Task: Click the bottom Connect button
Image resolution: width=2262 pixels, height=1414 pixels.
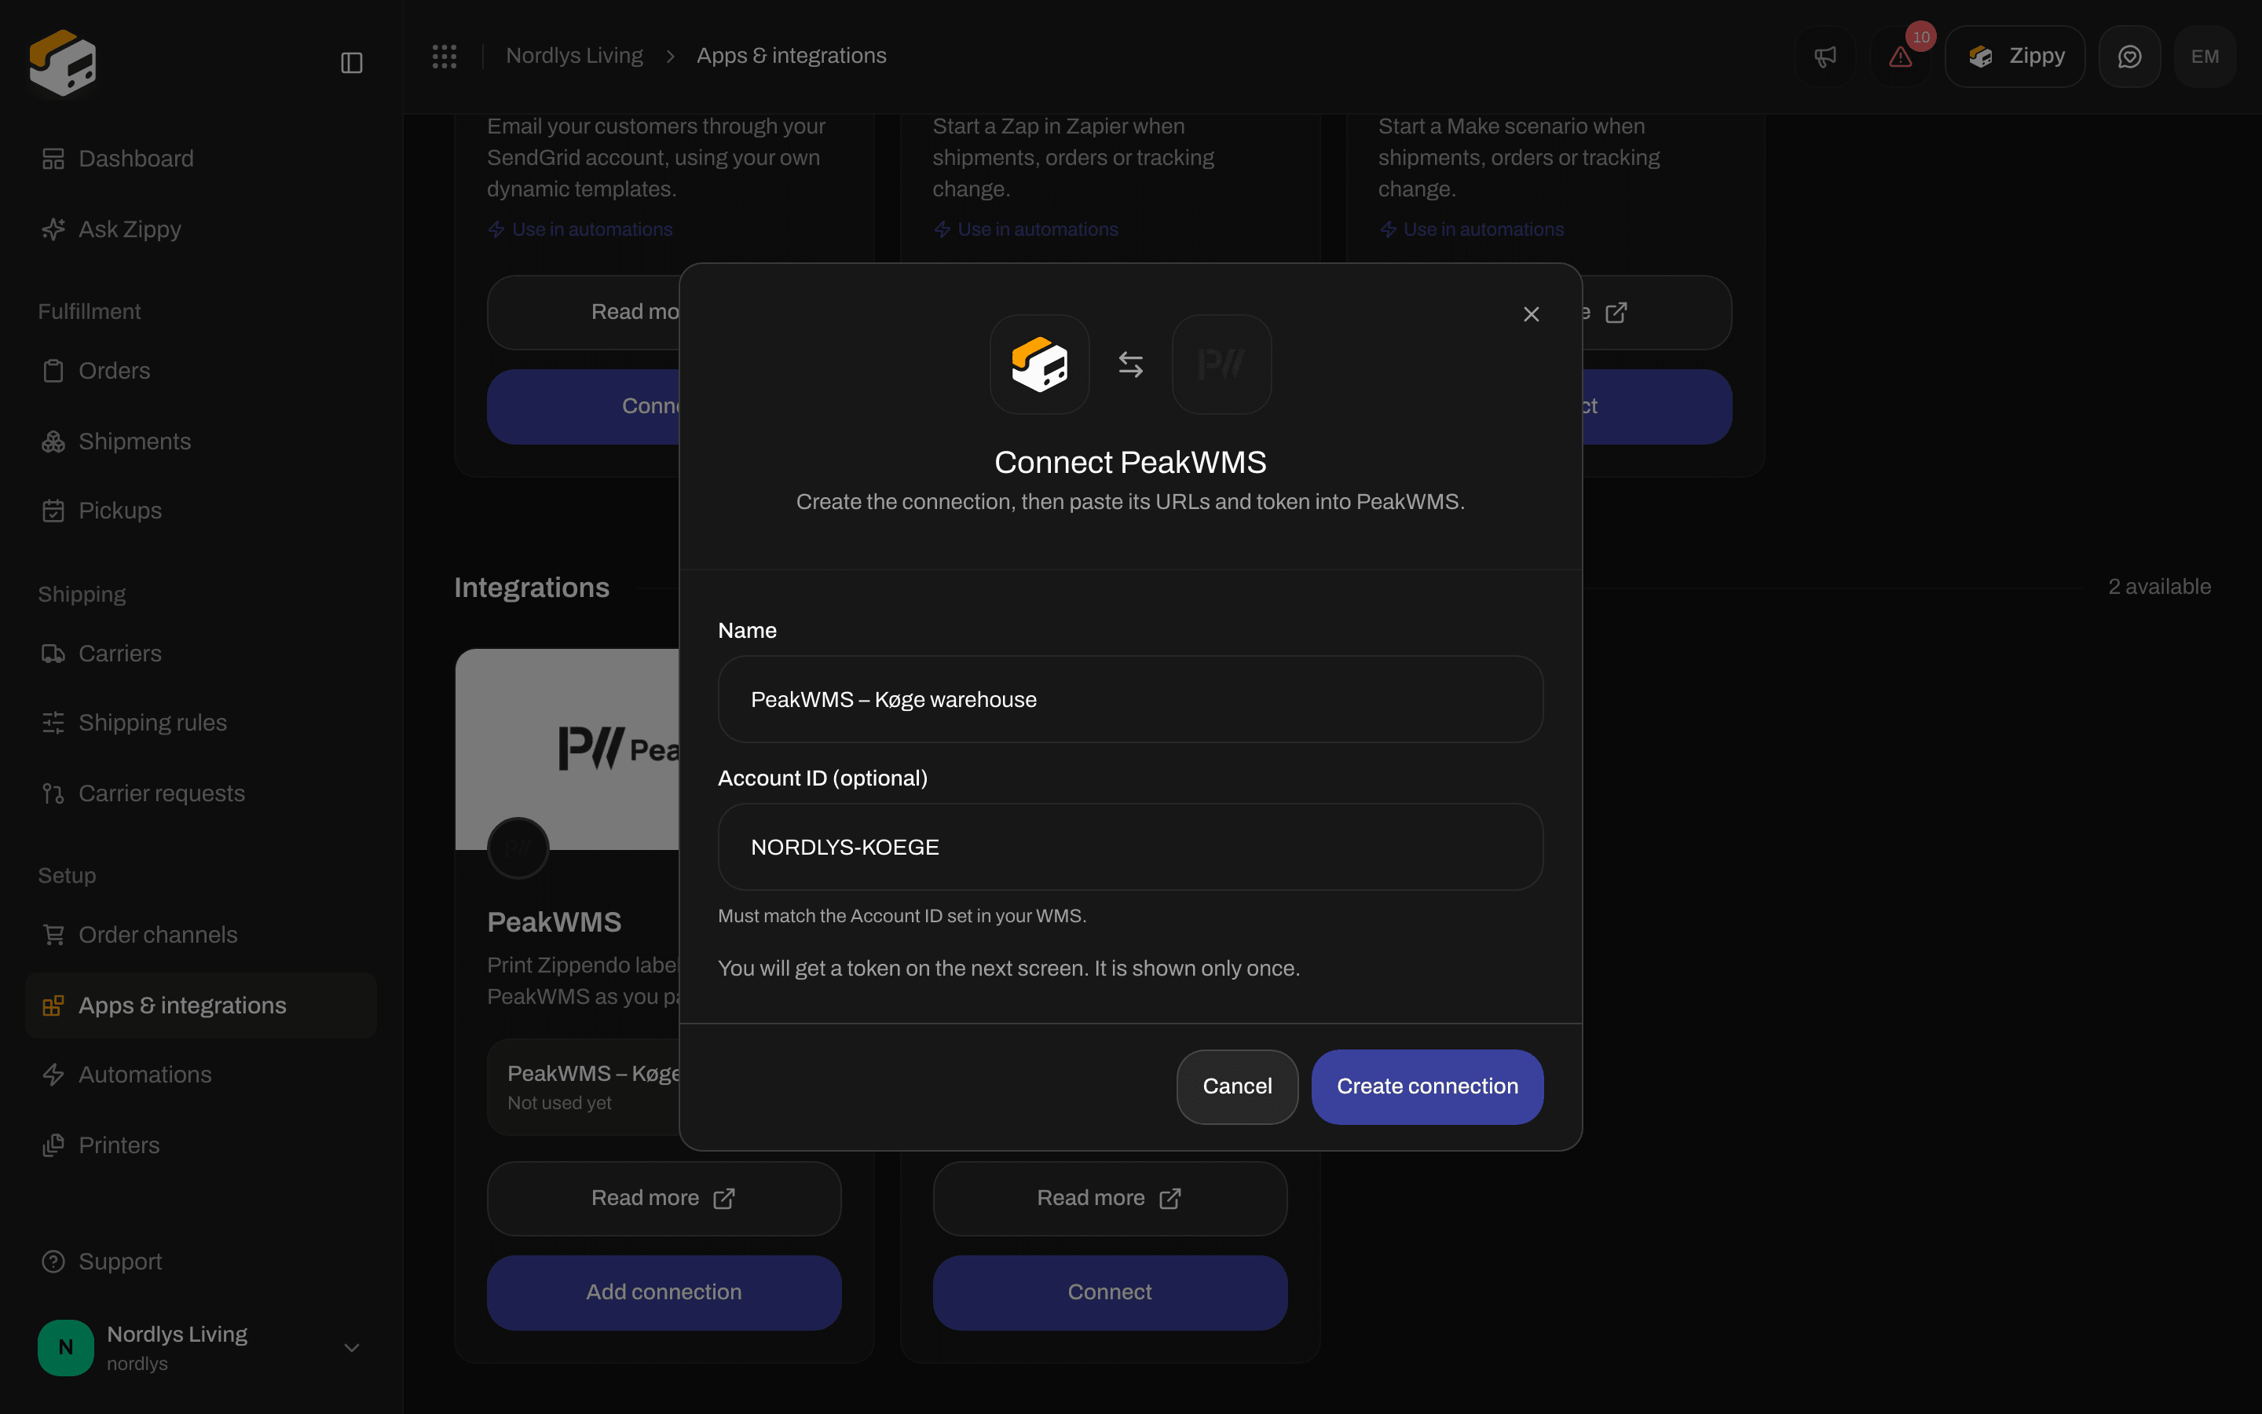Action: point(1110,1292)
